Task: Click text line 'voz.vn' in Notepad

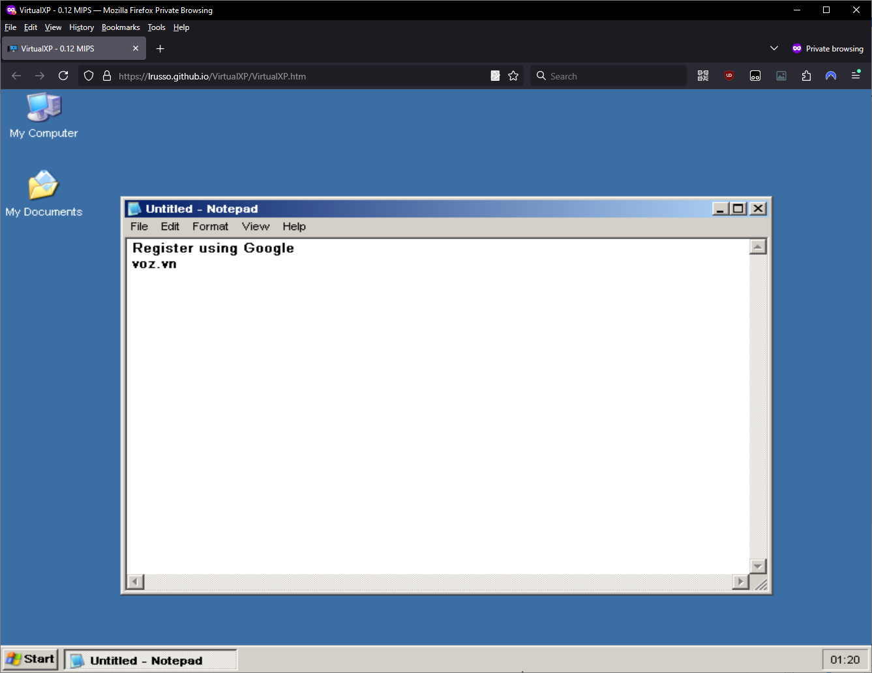Action: [x=155, y=264]
